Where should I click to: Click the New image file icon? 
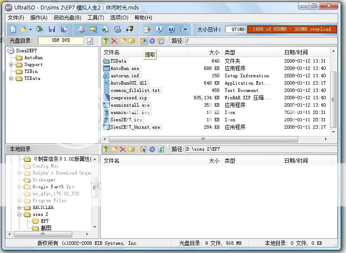13,29
